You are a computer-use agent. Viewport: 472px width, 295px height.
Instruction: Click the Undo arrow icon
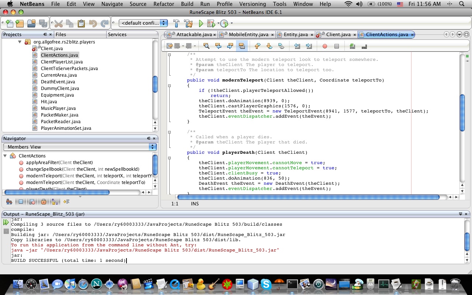point(93,24)
